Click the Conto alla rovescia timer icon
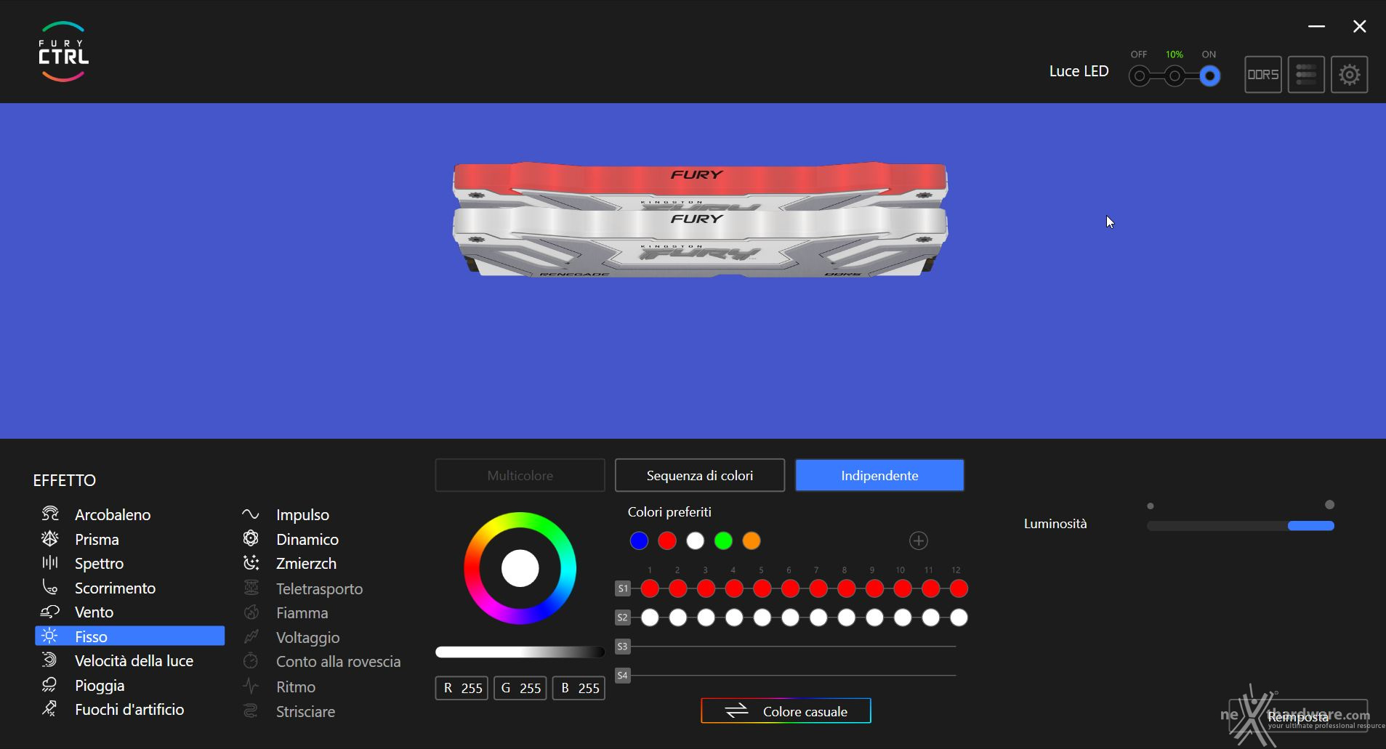This screenshot has width=1386, height=749. pyautogui.click(x=251, y=661)
